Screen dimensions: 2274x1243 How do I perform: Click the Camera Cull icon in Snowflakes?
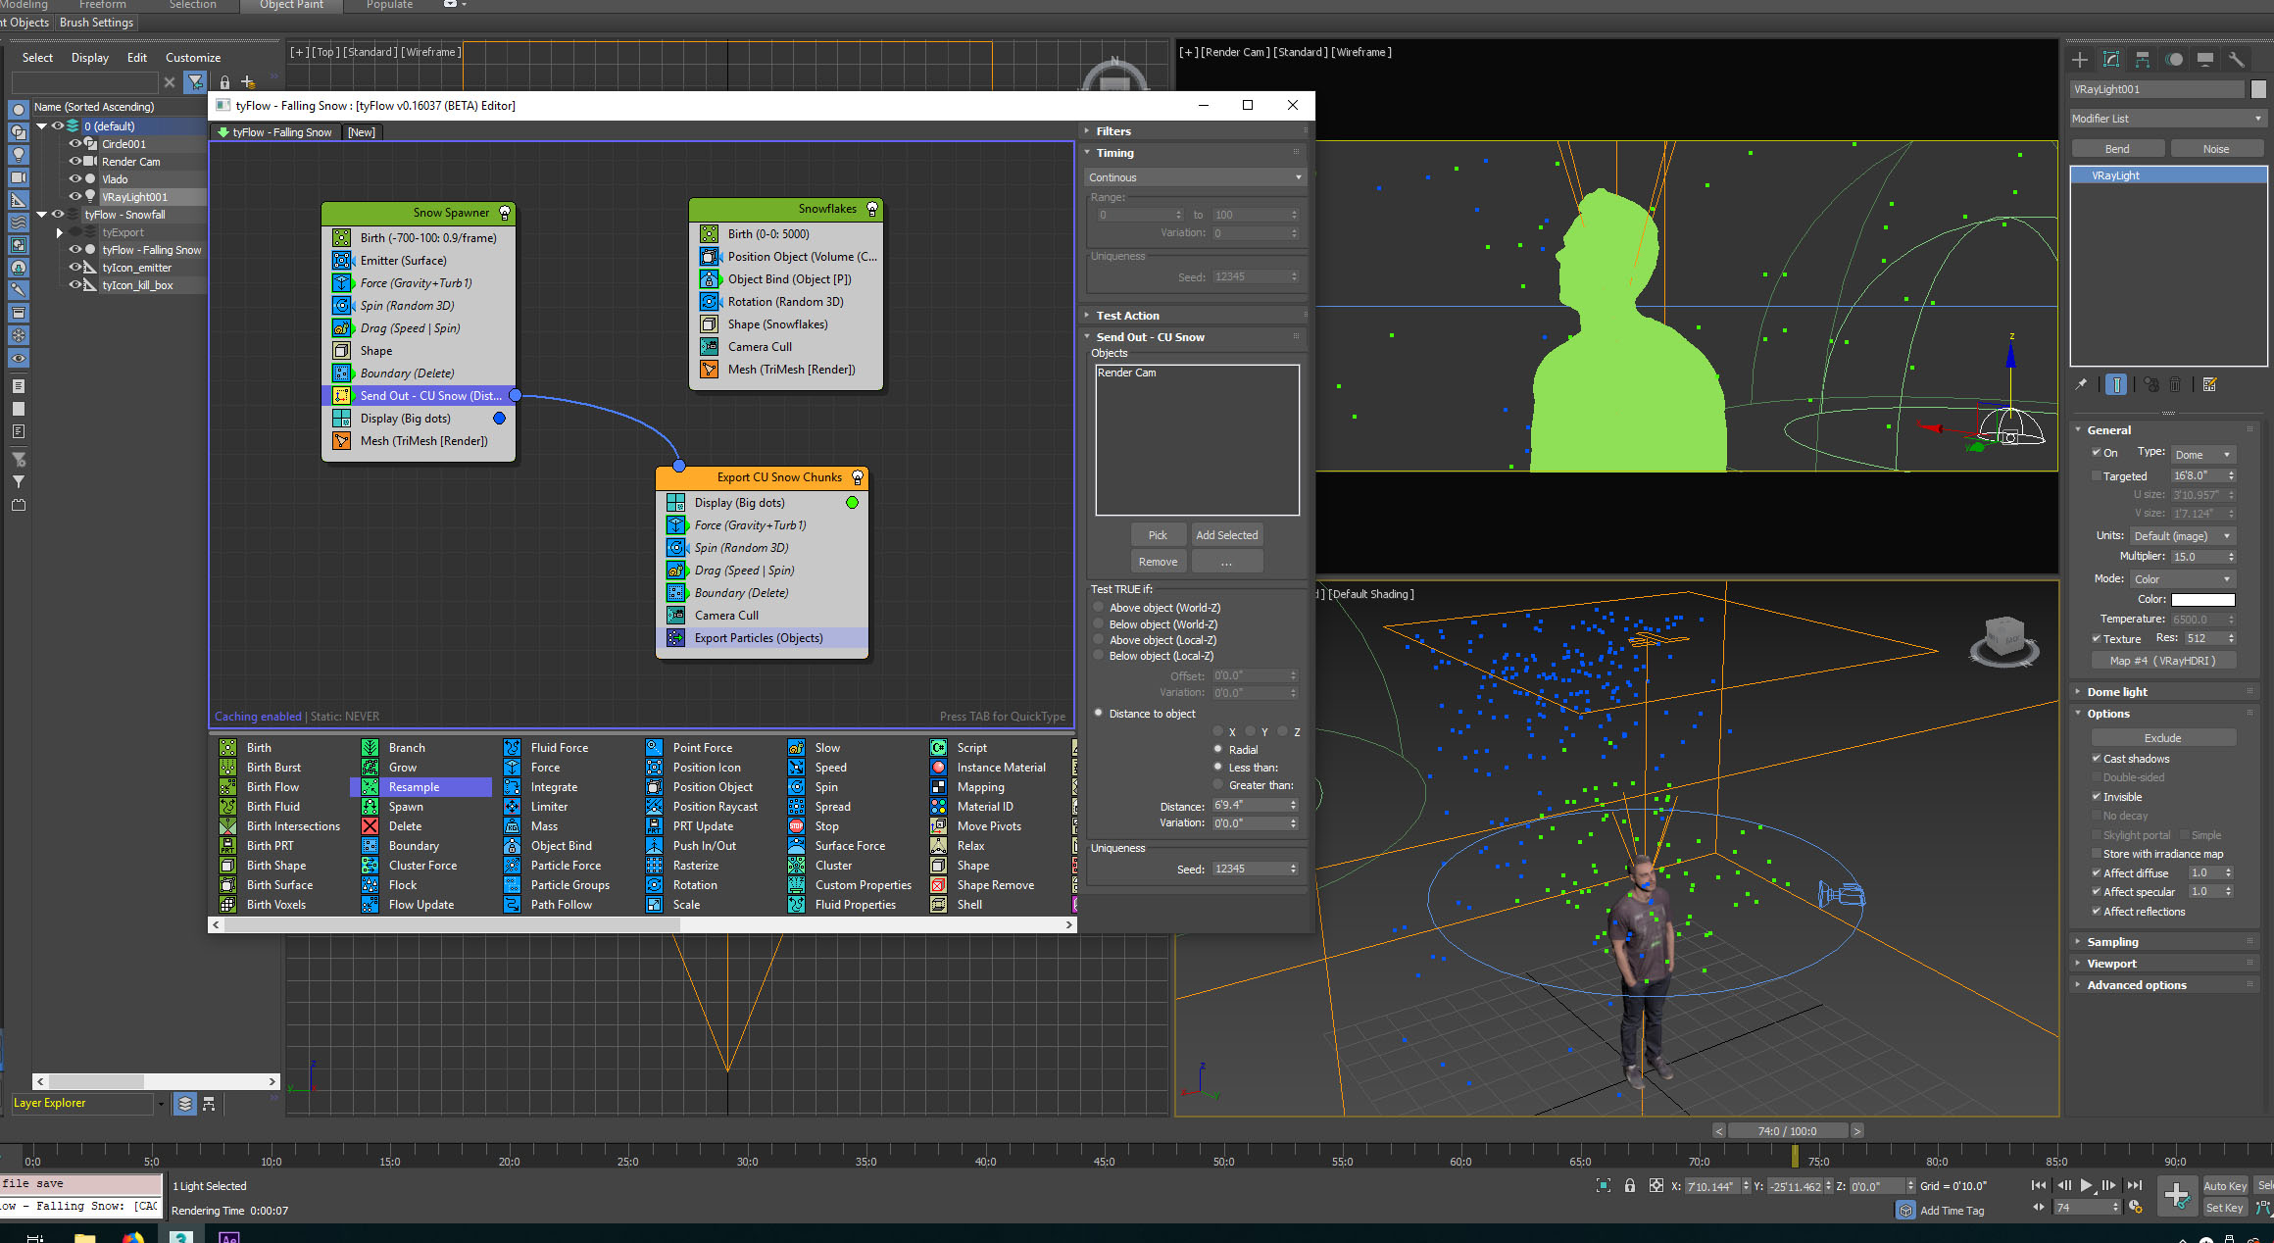tap(709, 347)
